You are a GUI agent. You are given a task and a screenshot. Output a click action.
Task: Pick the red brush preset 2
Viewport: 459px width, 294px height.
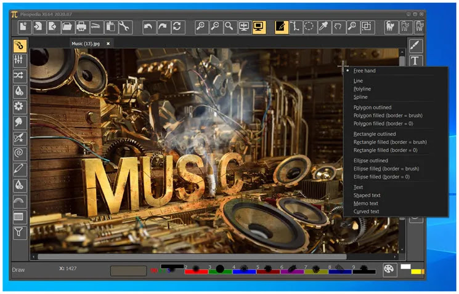tap(196, 269)
